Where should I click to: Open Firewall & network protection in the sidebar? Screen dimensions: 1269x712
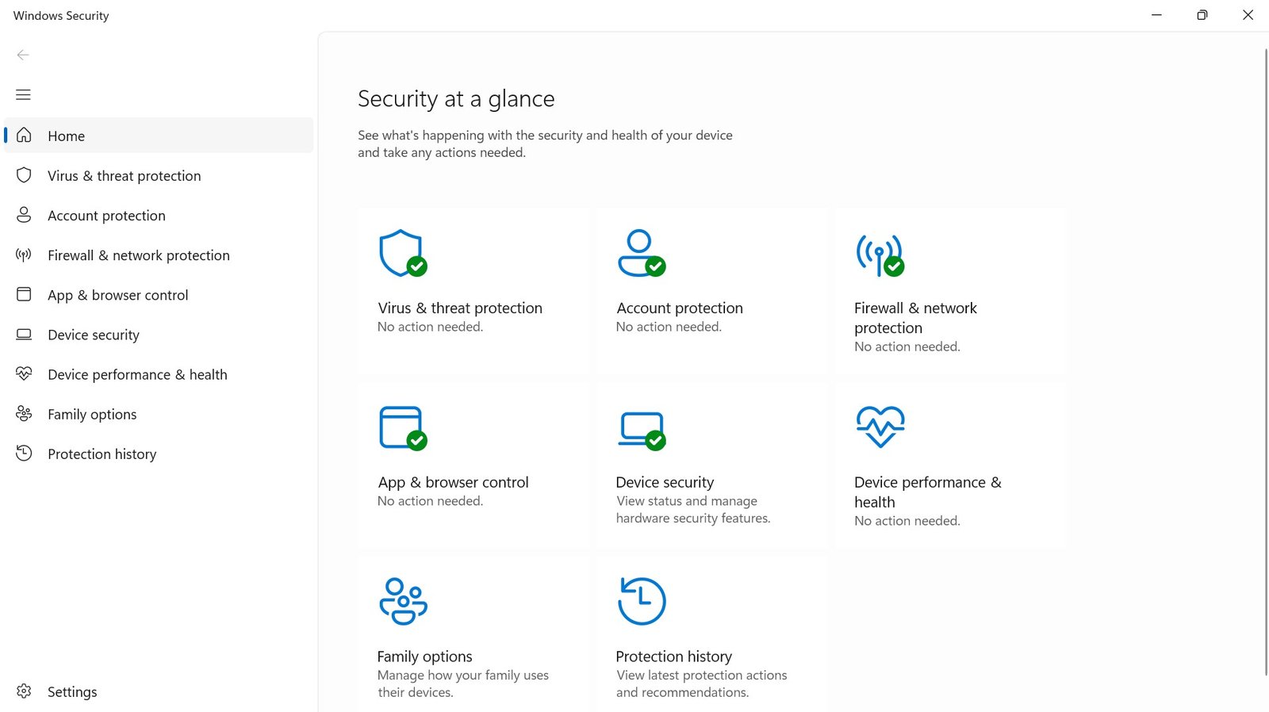tap(159, 255)
